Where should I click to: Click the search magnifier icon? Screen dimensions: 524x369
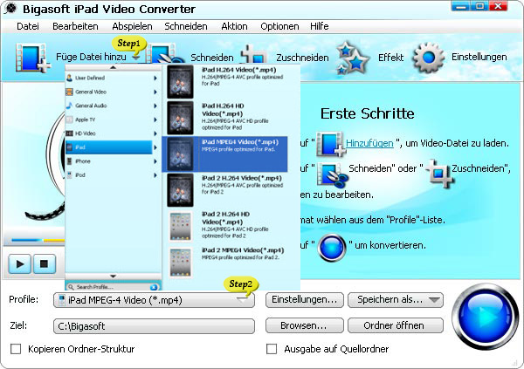tap(71, 287)
